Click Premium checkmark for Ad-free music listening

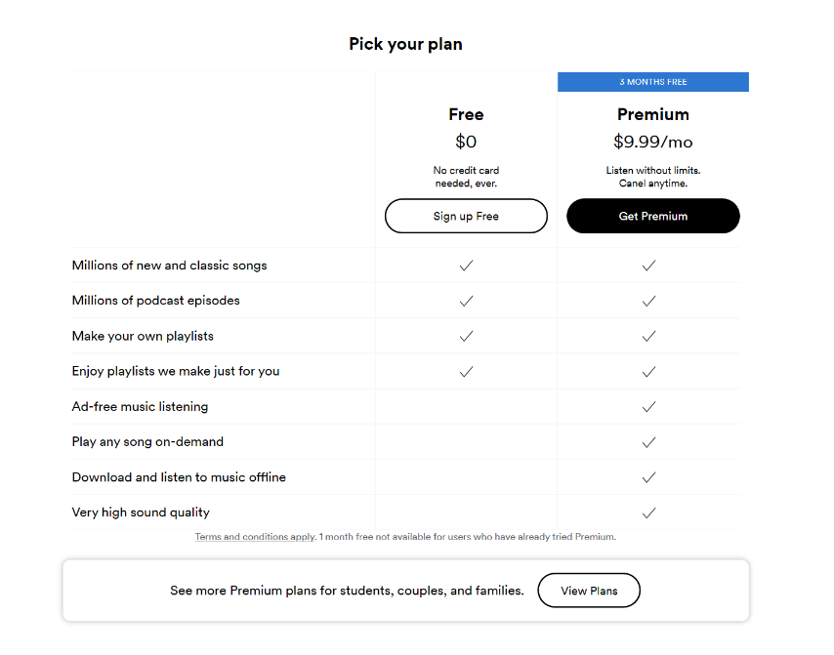[648, 406]
